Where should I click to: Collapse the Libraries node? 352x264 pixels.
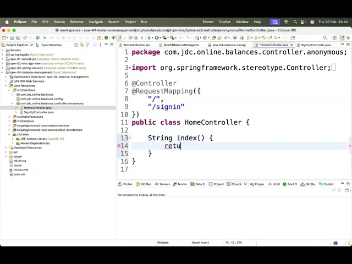pos(9,134)
